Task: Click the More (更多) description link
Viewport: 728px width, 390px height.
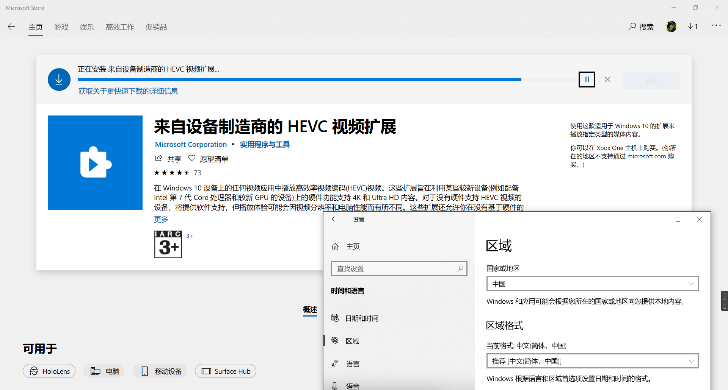Action: (161, 219)
